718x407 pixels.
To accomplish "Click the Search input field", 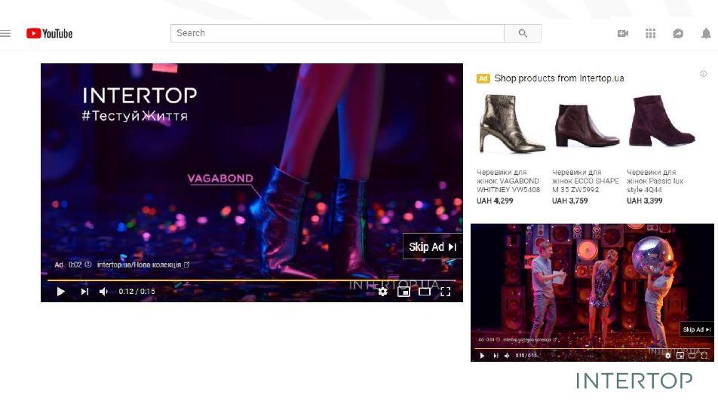I will coord(337,33).
